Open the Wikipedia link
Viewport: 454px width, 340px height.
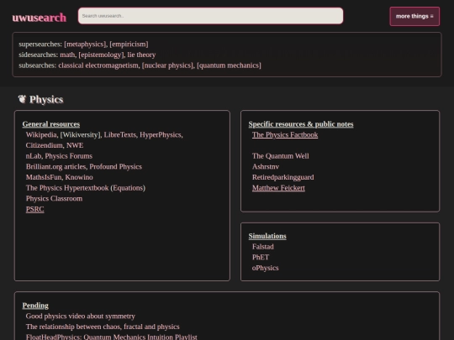[41, 134]
